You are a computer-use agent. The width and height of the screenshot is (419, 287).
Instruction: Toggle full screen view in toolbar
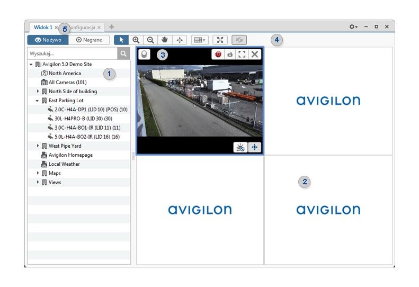(x=220, y=40)
